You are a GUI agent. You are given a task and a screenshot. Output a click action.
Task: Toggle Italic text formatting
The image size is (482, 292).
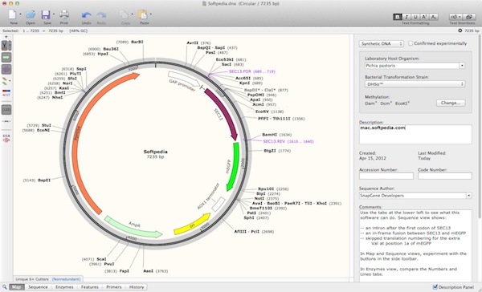(x=406, y=17)
